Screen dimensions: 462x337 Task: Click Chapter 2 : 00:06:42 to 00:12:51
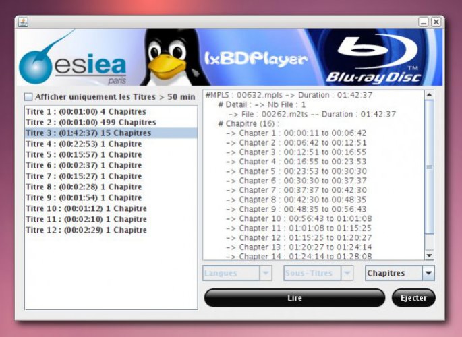[296, 142]
